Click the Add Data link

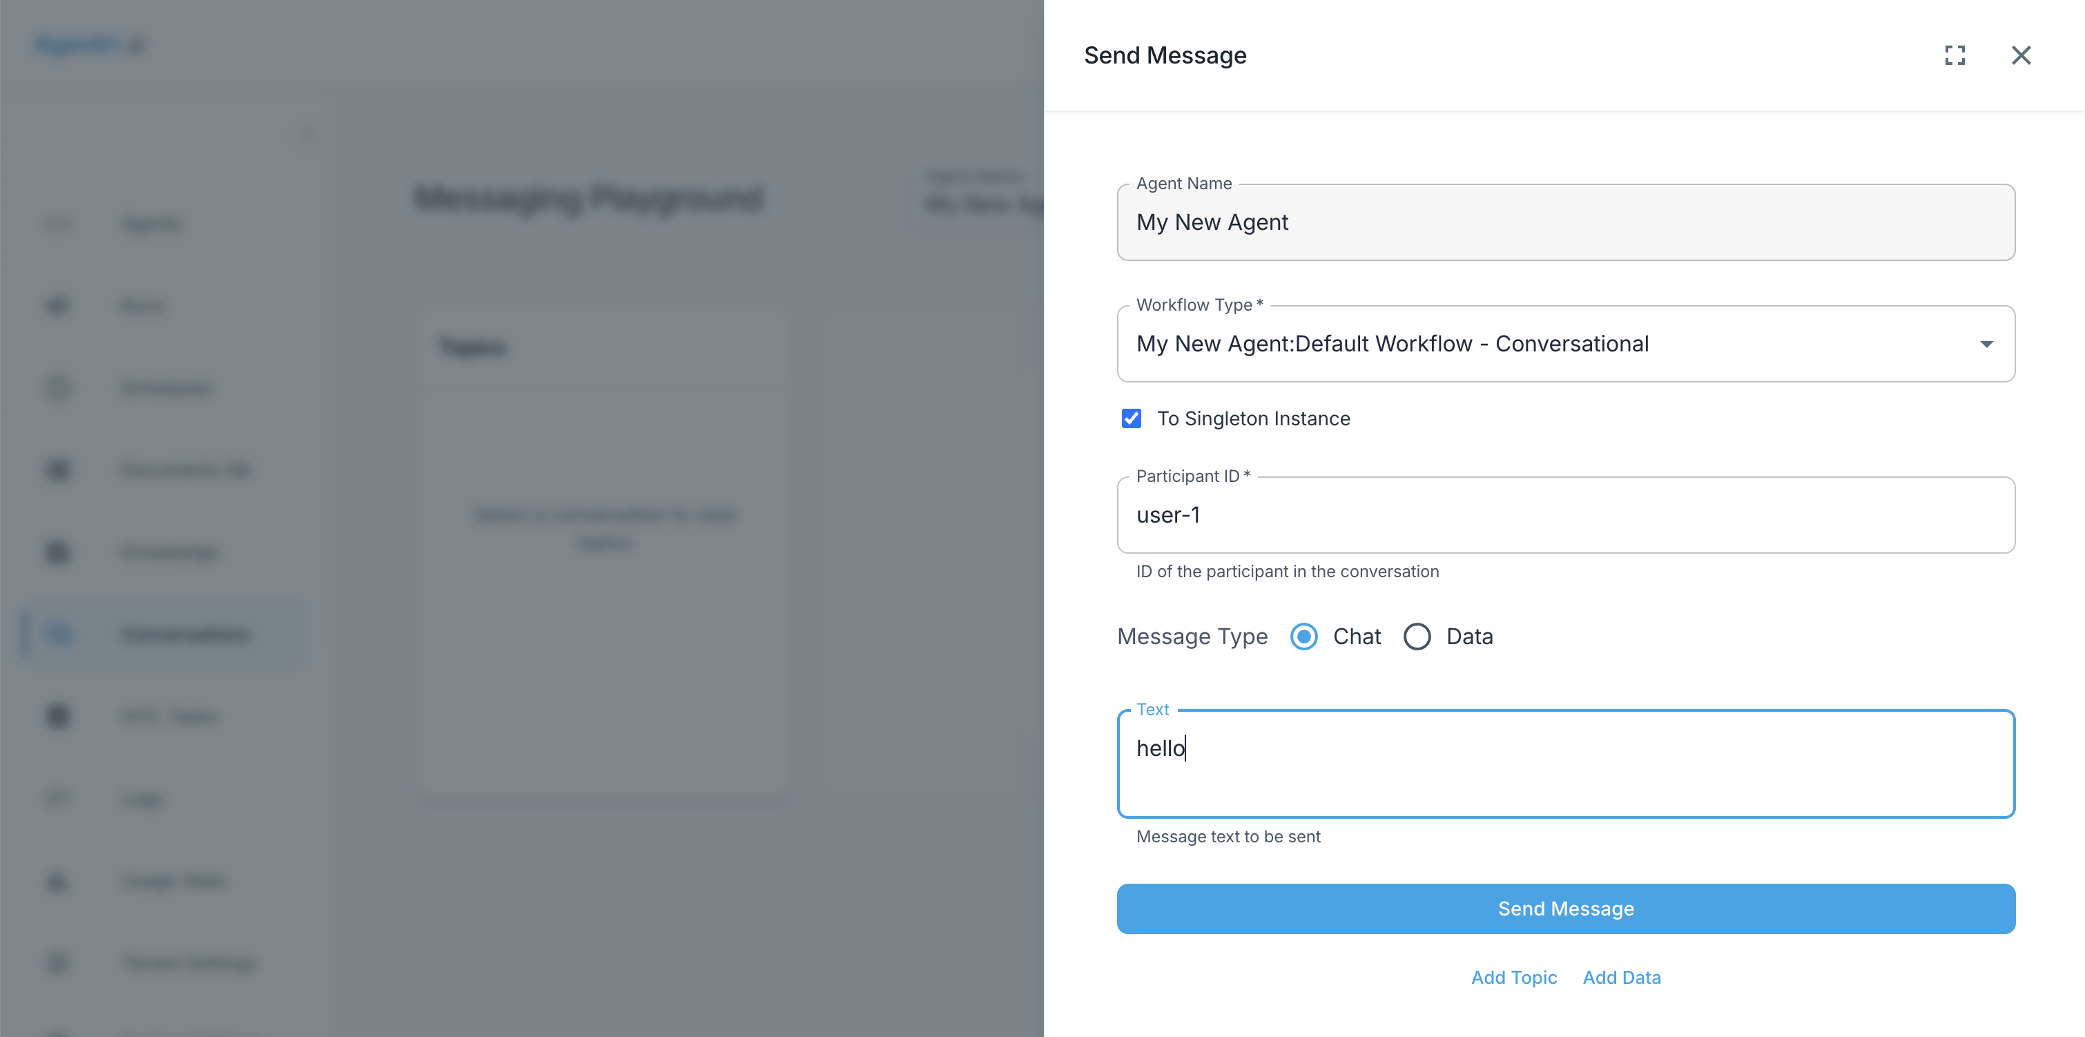(1621, 977)
